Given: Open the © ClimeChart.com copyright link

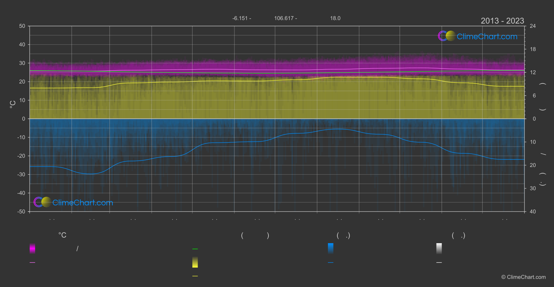Looking at the screenshot, I should coord(523,277).
